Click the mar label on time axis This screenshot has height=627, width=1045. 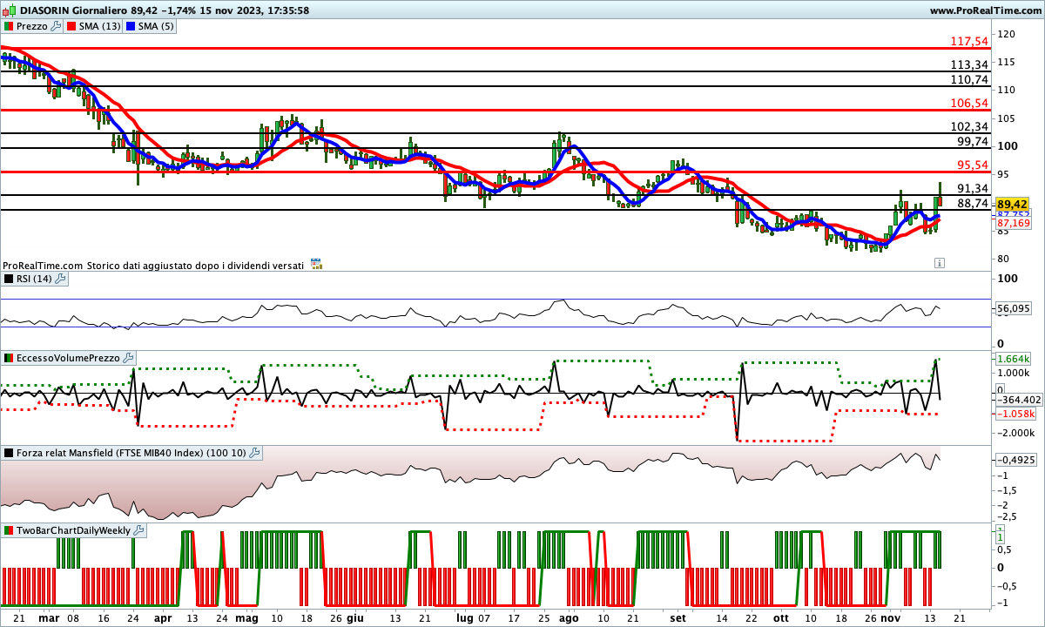[50, 617]
